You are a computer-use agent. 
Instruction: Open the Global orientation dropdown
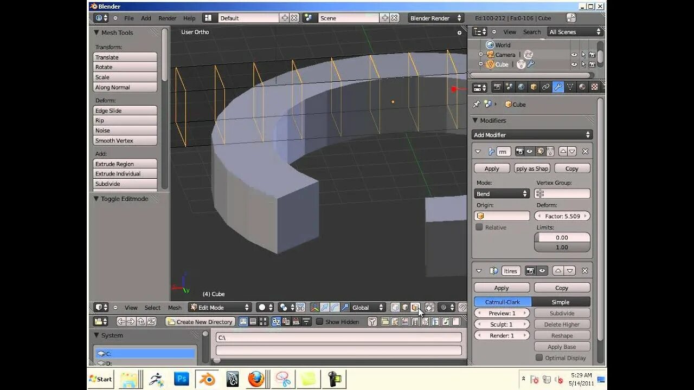point(369,307)
